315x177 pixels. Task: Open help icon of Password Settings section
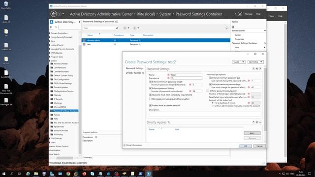[x=253, y=69]
